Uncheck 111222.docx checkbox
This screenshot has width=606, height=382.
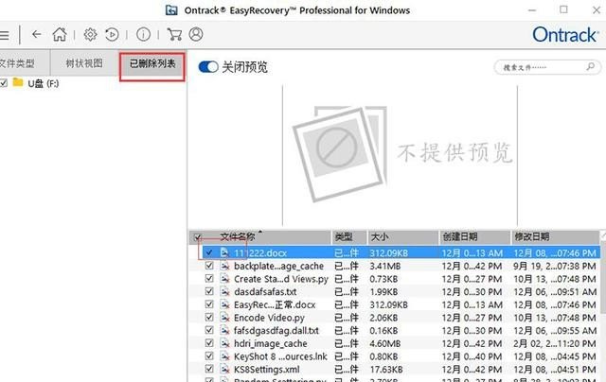pos(209,252)
